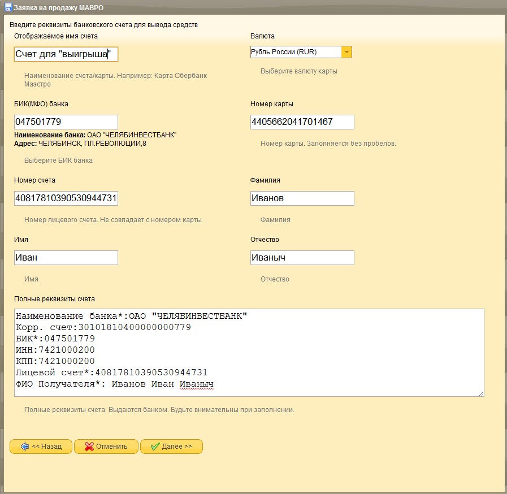Click the Отчество field containing Иваныч
The height and width of the screenshot is (494, 507).
pyautogui.click(x=302, y=258)
